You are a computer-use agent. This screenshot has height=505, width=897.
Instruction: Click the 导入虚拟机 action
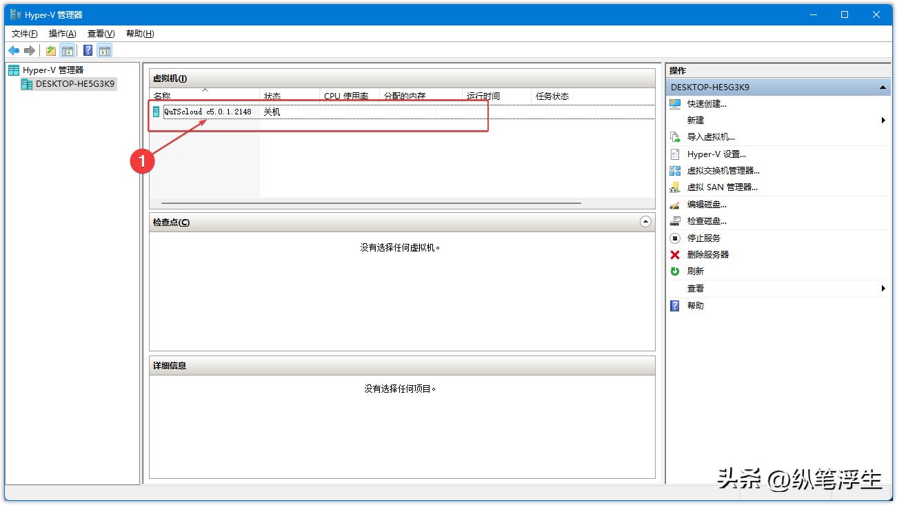pyautogui.click(x=711, y=137)
